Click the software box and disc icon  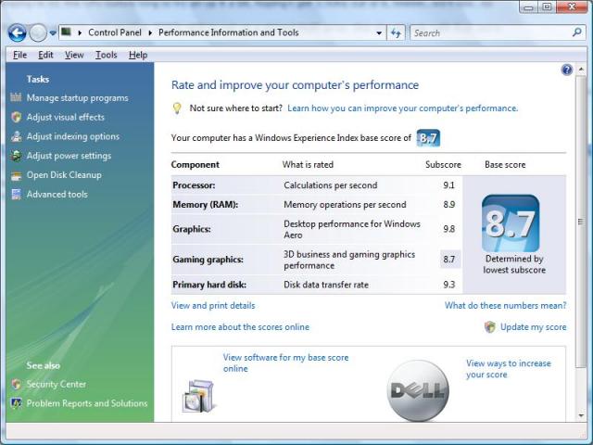click(x=198, y=396)
